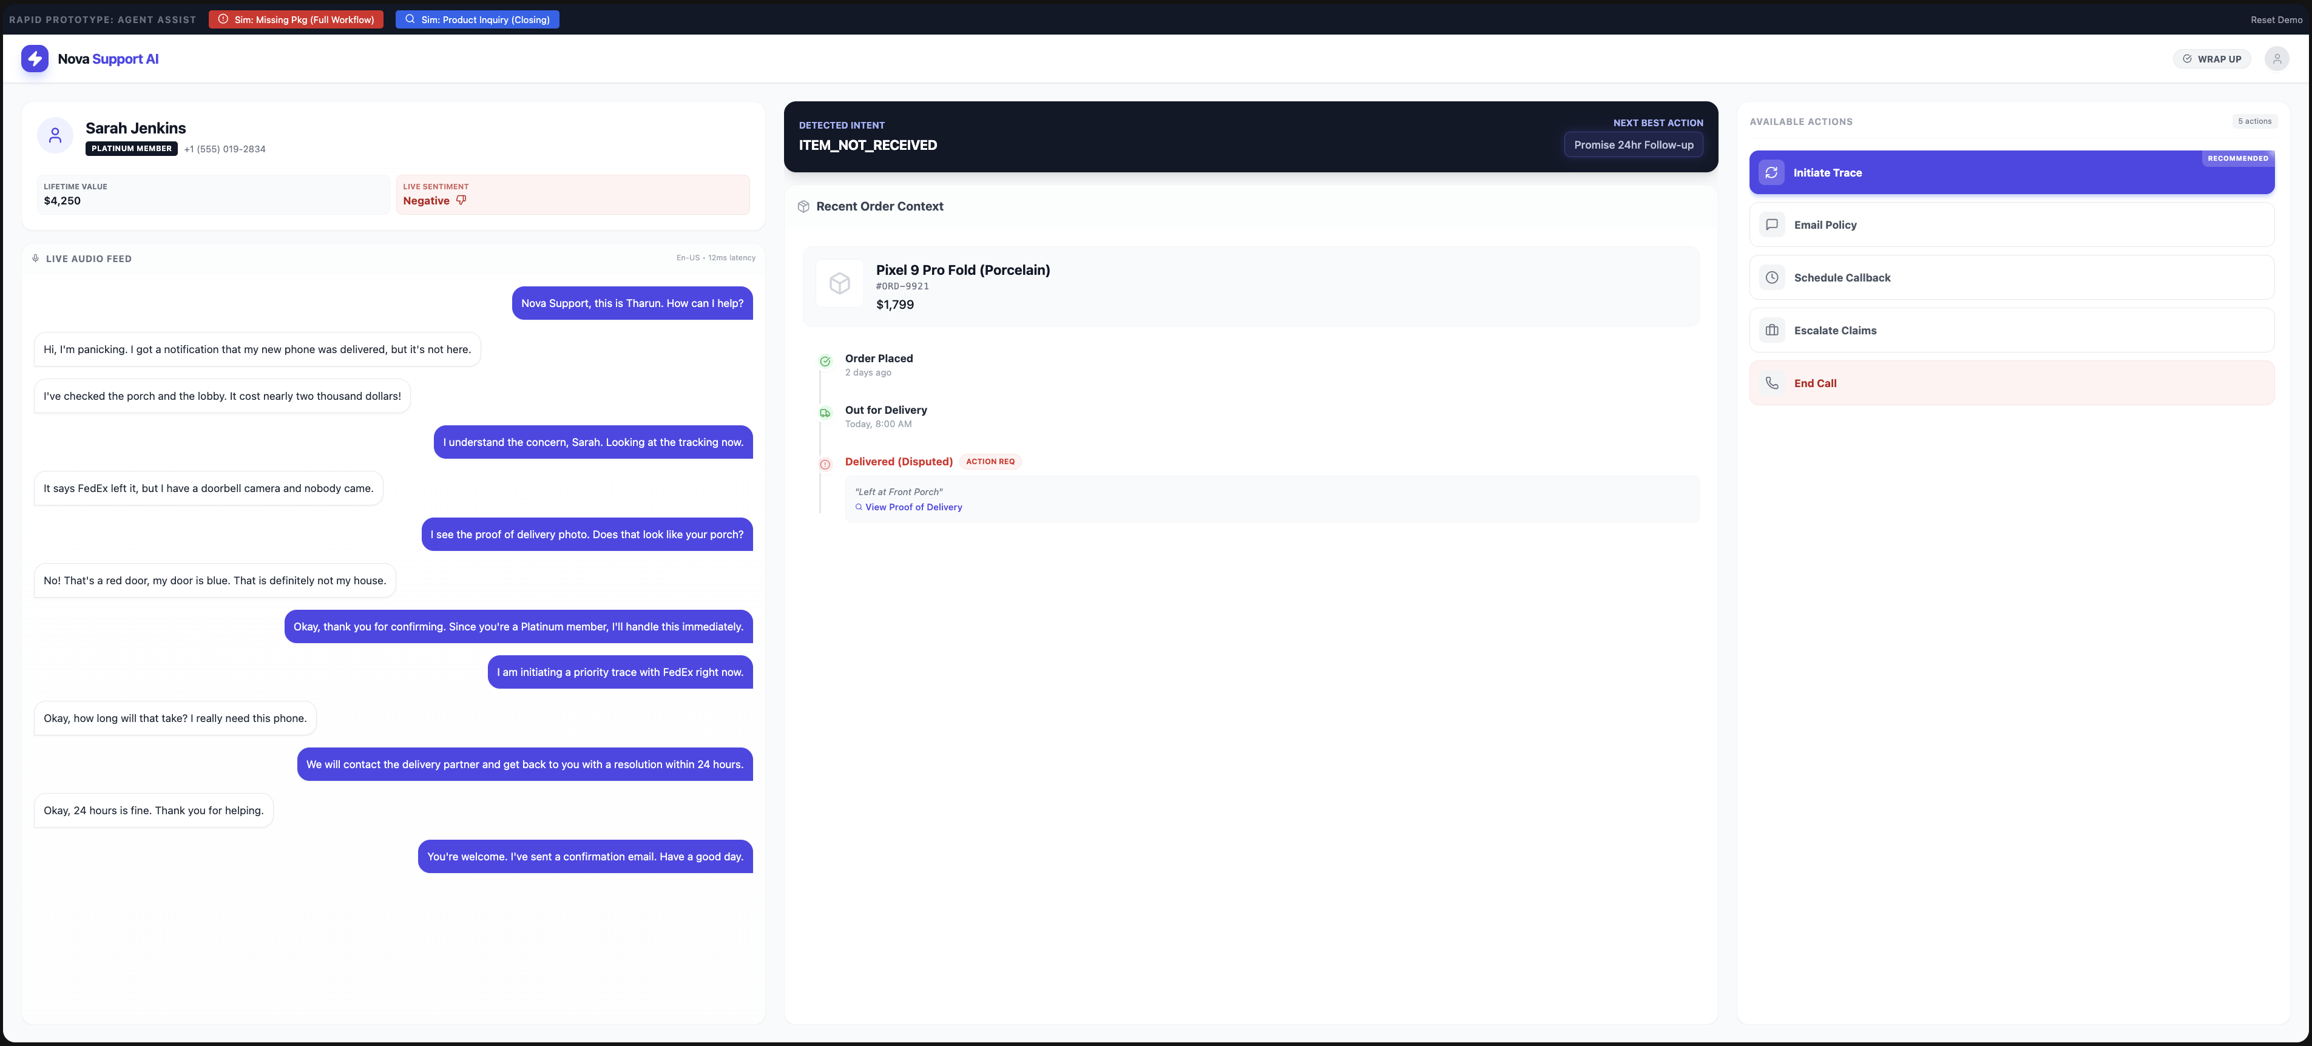Screen dimensions: 2312x1046
Task: Click Sarah Jenkins' customer avatar icon
Action: pos(55,135)
